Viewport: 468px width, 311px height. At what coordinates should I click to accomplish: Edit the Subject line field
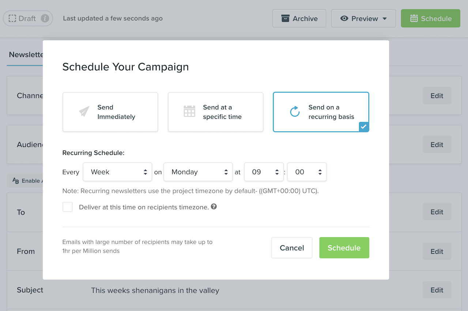pyautogui.click(x=437, y=290)
